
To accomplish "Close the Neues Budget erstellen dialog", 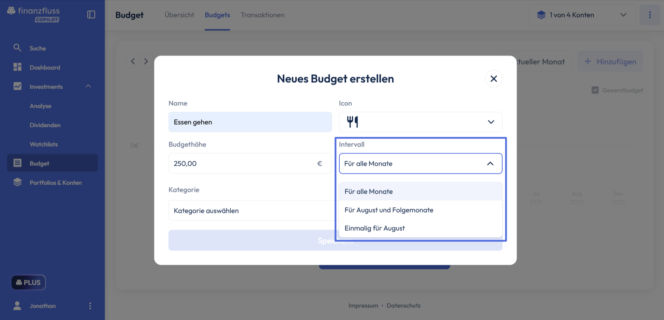I will pyautogui.click(x=493, y=79).
